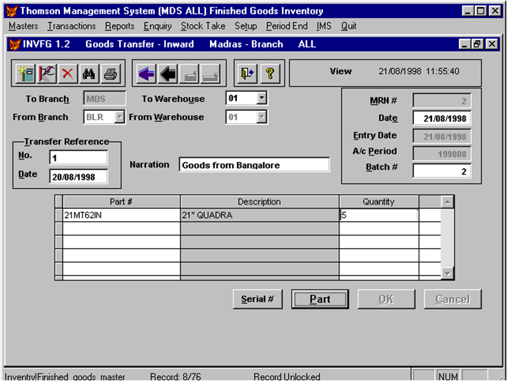Click the red X Delete icon

click(68, 74)
